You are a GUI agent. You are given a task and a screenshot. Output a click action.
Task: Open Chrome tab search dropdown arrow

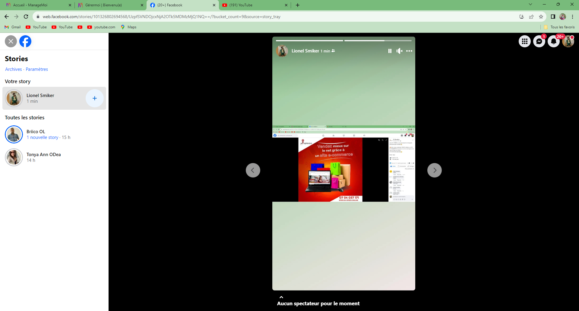coord(530,5)
